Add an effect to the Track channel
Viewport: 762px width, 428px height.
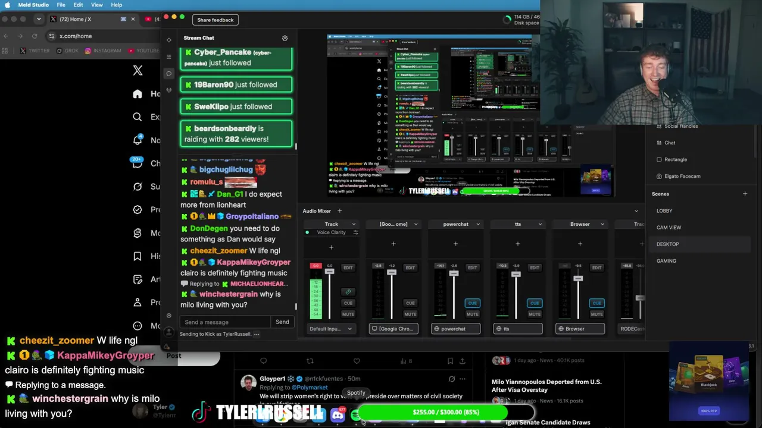click(x=331, y=247)
